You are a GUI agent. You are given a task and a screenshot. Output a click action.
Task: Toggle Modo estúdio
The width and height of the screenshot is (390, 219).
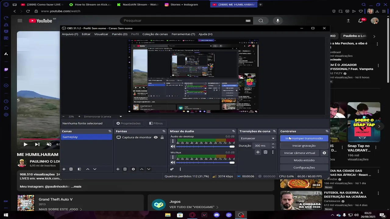click(x=304, y=160)
